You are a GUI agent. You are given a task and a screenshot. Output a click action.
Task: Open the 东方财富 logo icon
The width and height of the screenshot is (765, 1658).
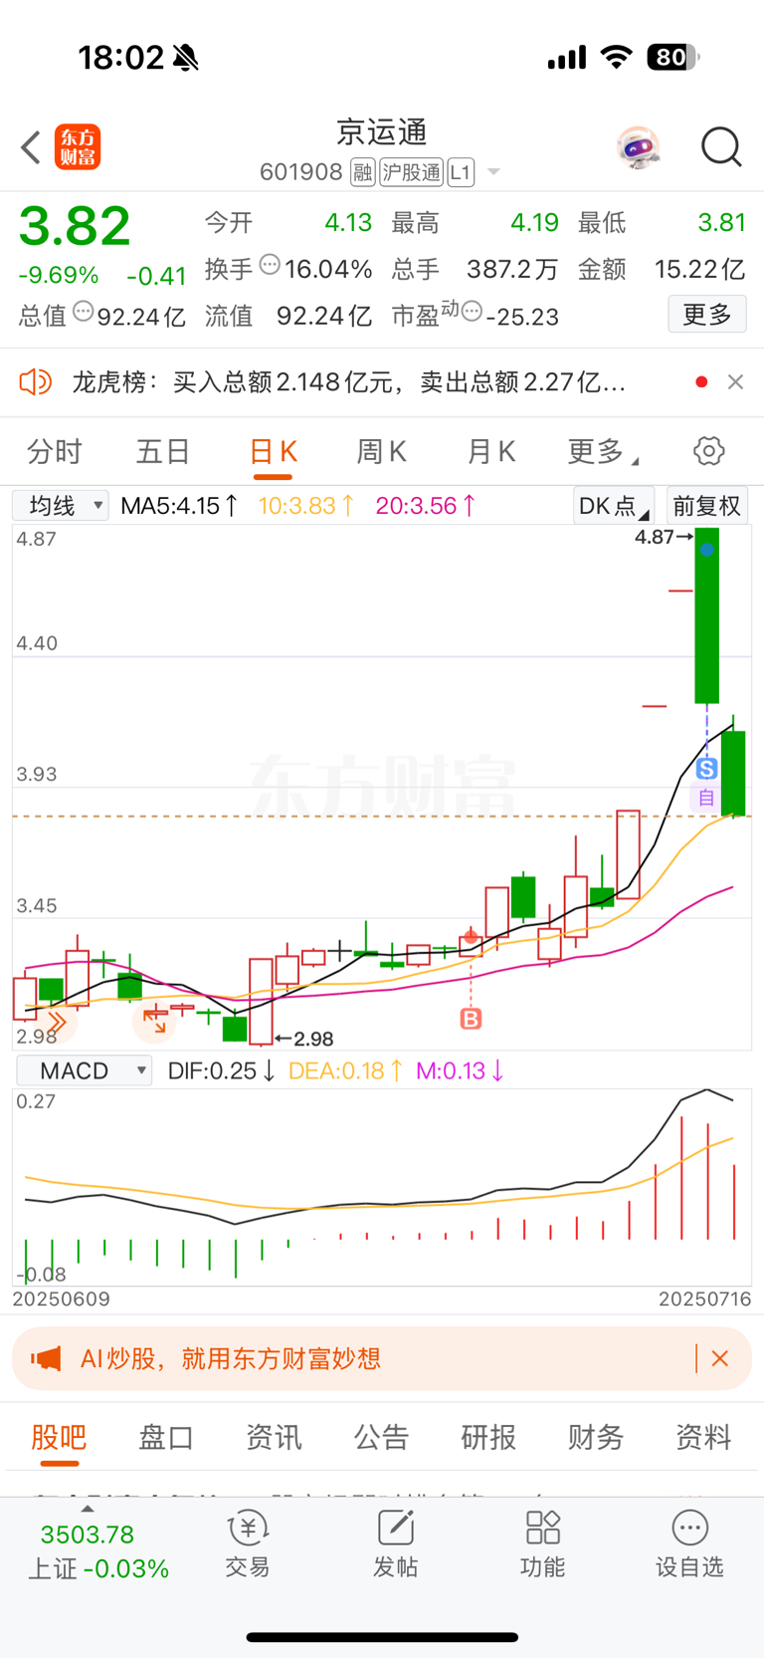coord(78,147)
